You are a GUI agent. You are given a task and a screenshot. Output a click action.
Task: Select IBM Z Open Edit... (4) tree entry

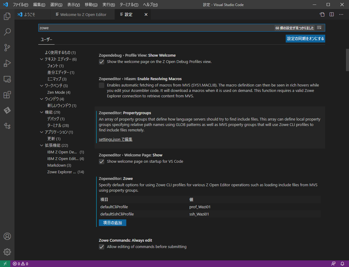[x=66, y=159]
